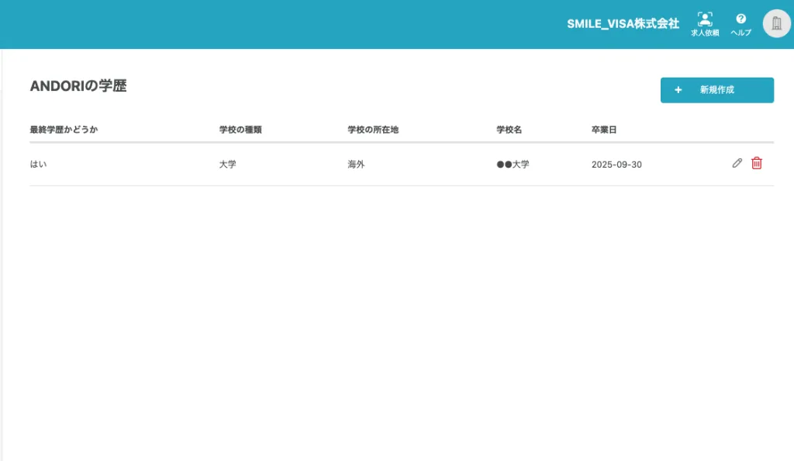
Task: Click the ヘルプ question mark icon
Action: [x=740, y=19]
